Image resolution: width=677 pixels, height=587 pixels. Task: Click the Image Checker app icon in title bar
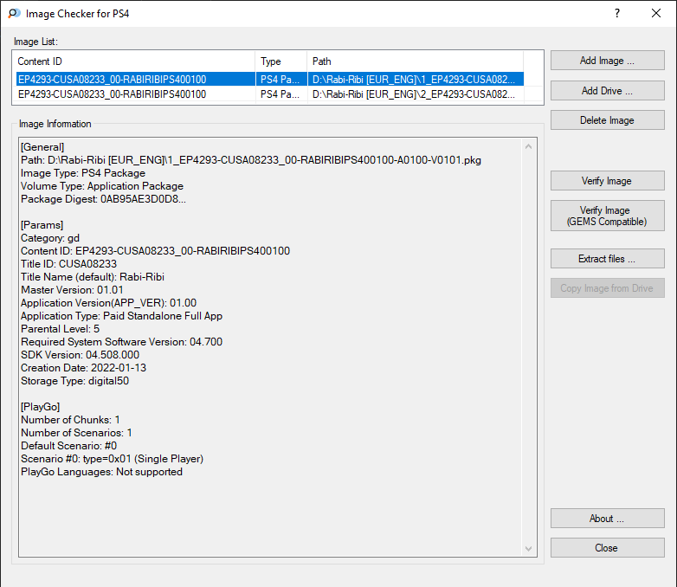14,13
